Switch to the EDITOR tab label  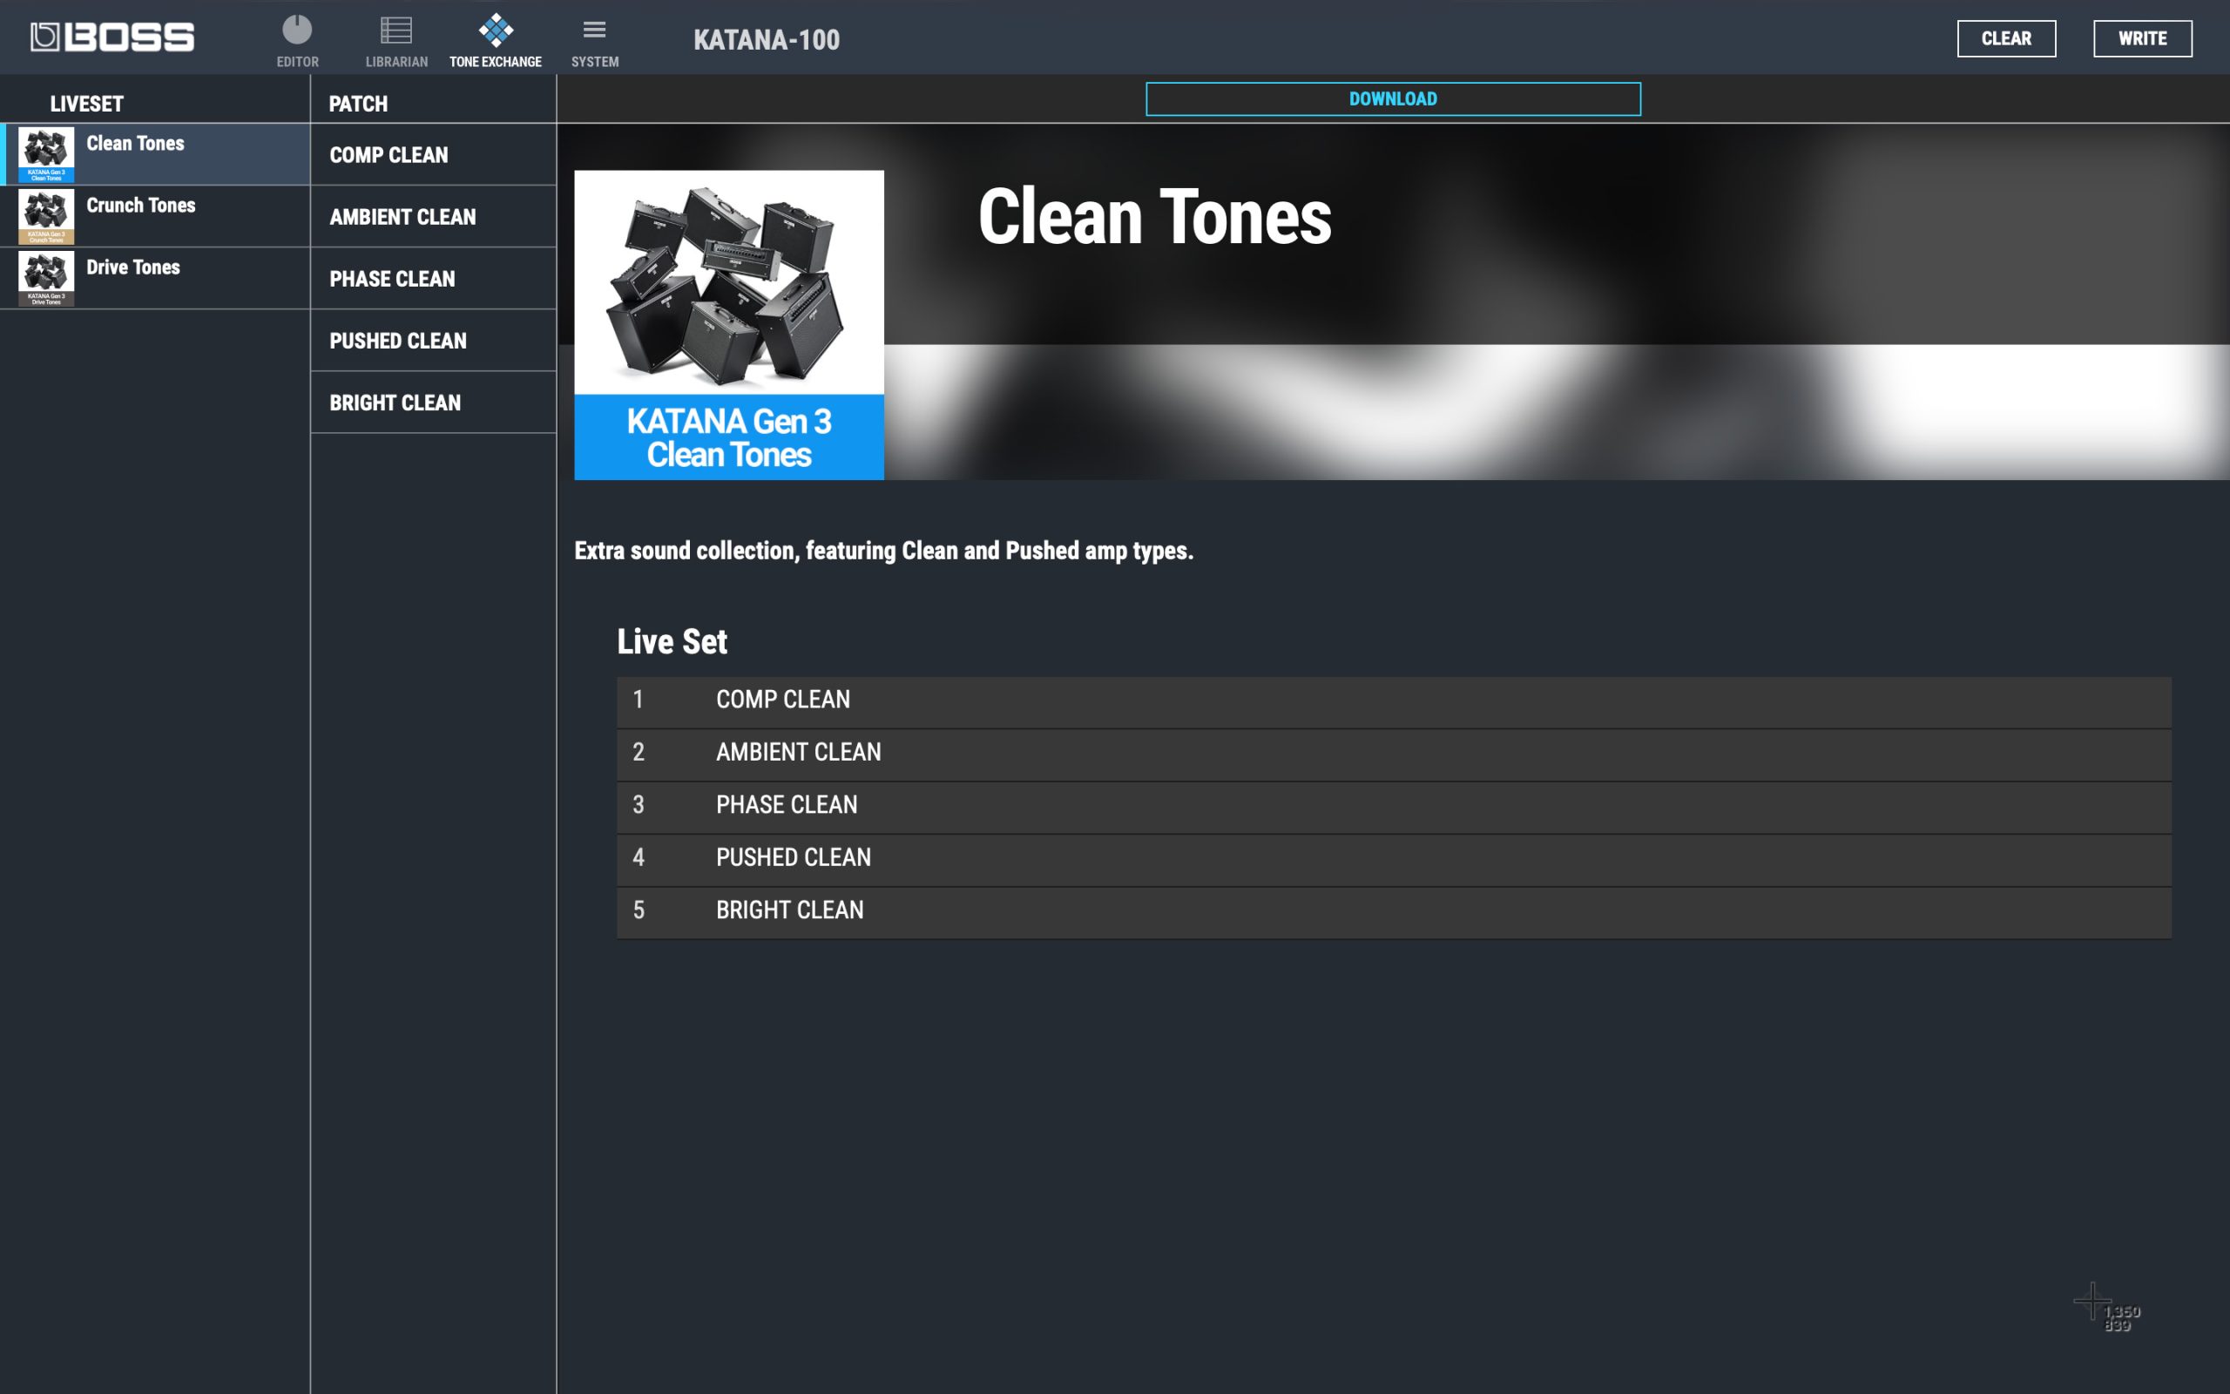(x=298, y=62)
